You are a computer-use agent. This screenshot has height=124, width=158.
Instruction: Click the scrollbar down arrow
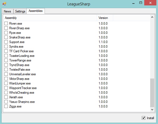pos(152,109)
